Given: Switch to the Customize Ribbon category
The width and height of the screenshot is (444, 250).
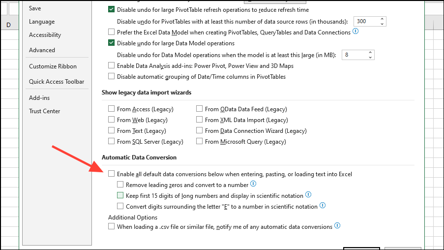Looking at the screenshot, I should coord(53,66).
